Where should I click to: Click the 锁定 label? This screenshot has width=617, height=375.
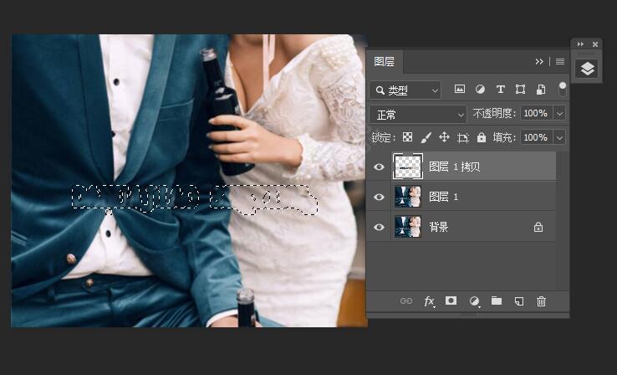click(383, 137)
